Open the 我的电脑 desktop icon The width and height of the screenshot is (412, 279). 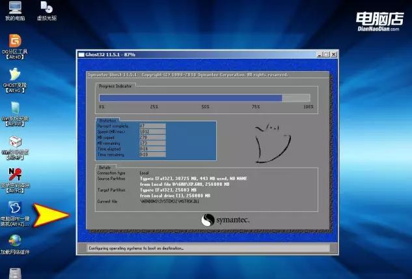(14, 9)
